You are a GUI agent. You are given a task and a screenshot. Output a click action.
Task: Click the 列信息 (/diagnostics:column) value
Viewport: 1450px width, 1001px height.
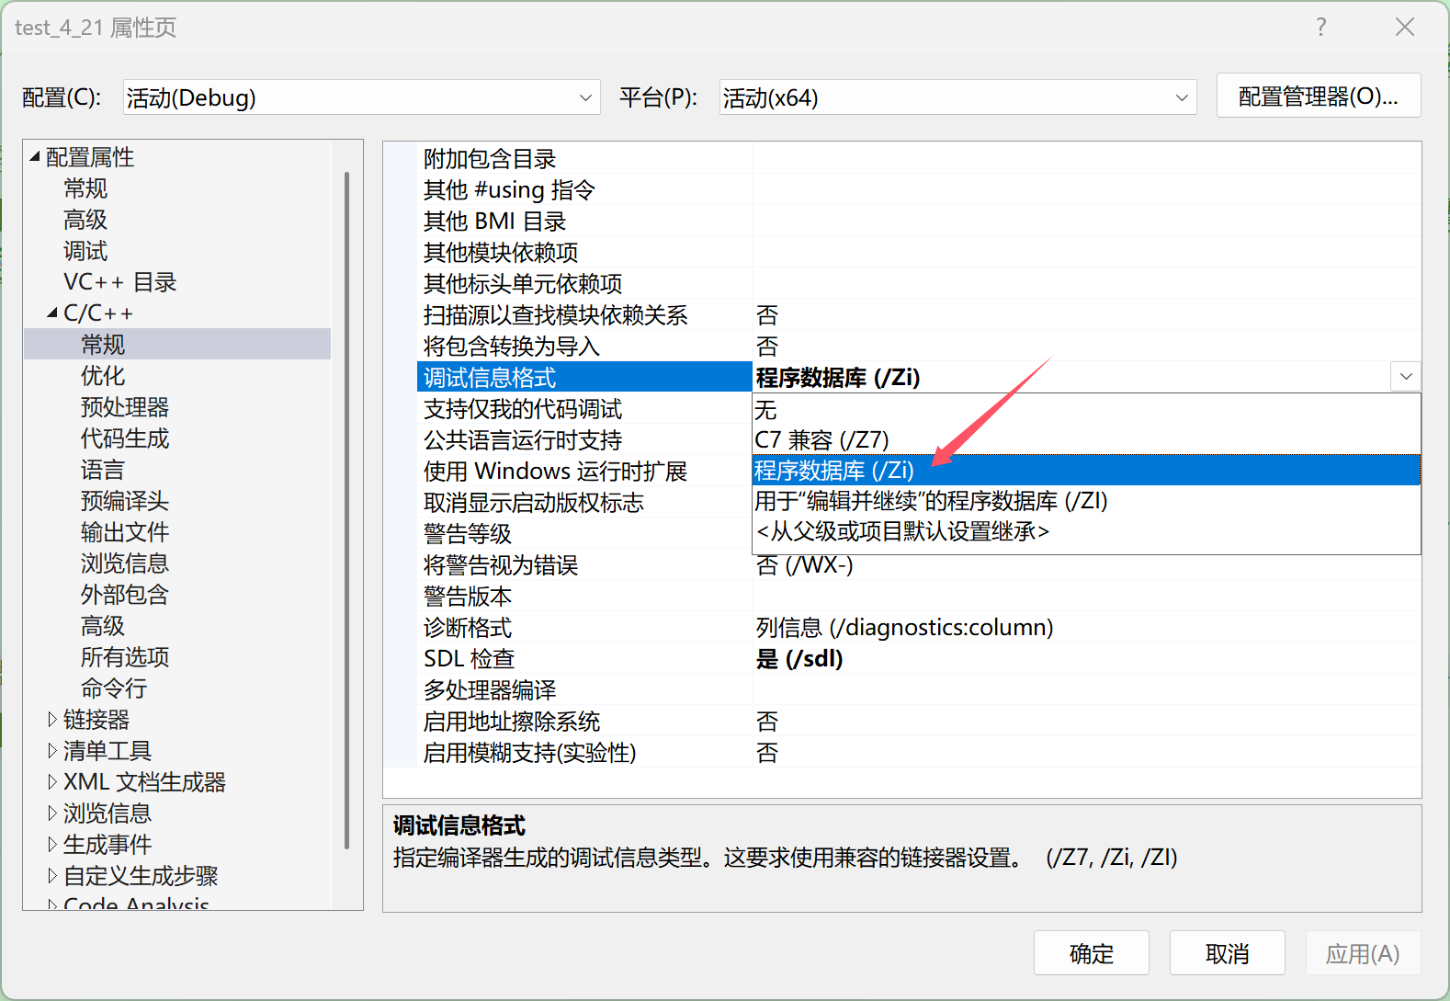(x=904, y=628)
